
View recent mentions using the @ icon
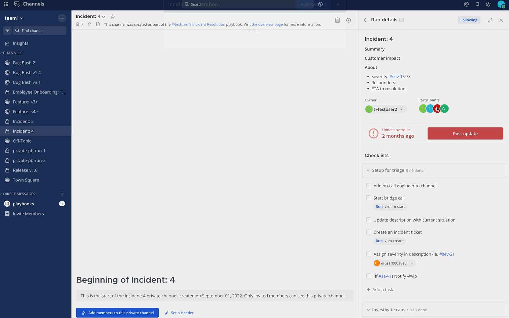click(x=466, y=4)
